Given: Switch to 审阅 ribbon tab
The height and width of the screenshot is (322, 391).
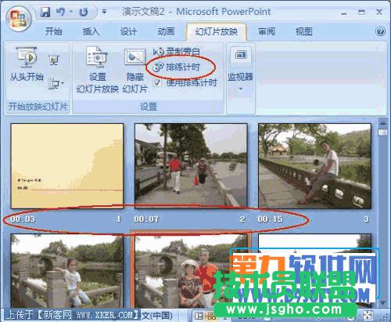Looking at the screenshot, I should pyautogui.click(x=266, y=31).
